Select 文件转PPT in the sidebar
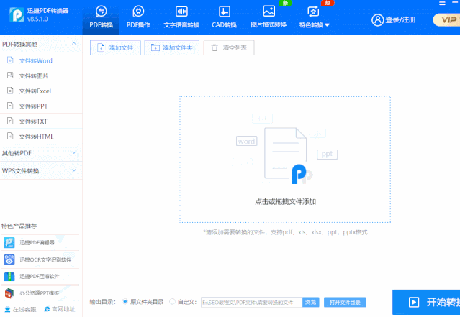 click(x=41, y=106)
